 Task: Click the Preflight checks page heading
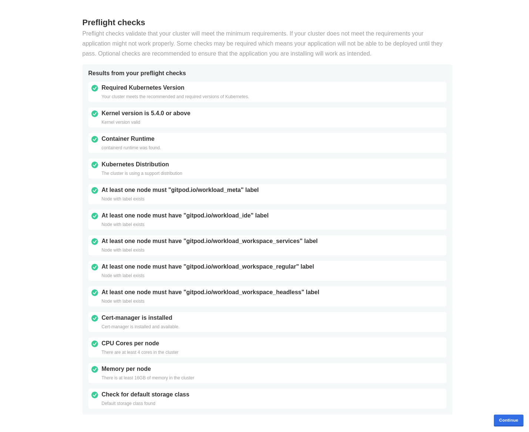pyautogui.click(x=114, y=23)
